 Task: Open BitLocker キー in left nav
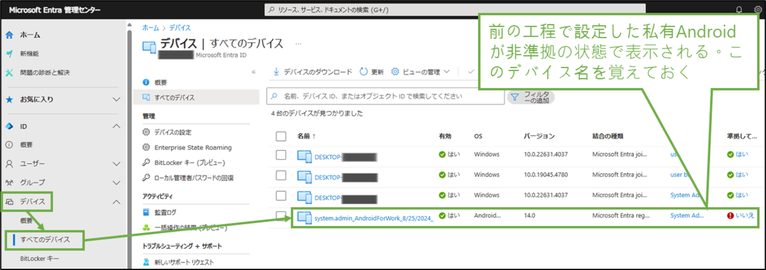point(39,259)
